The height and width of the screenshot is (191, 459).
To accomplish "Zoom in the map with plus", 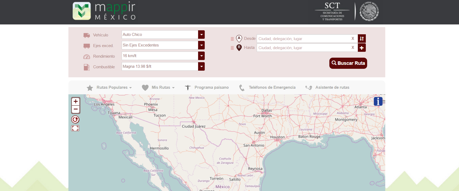I will (76, 101).
